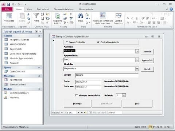The width and height of the screenshot is (175, 131).
Task: Switch to the Nuova scheda tab
Action: coord(86,9)
